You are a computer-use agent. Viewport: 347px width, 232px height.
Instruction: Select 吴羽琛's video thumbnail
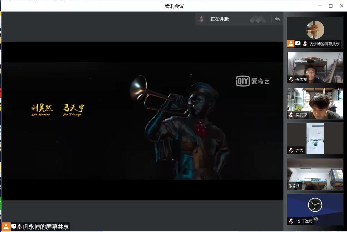(x=315, y=103)
